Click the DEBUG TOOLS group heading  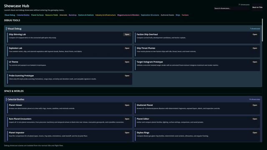pyautogui.click(x=12, y=20)
